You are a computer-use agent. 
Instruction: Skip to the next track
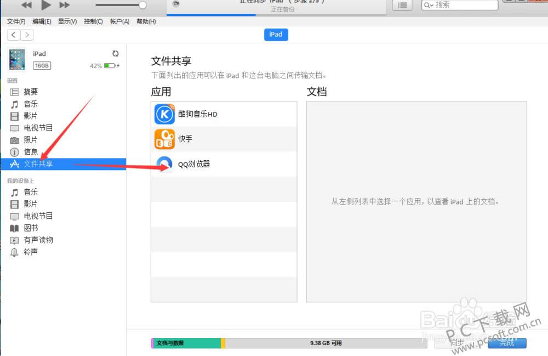coord(65,5)
